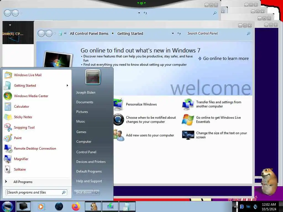This screenshot has height=212, width=283.
Task: Click search icon in the back Explorer window
Action: (215, 13)
